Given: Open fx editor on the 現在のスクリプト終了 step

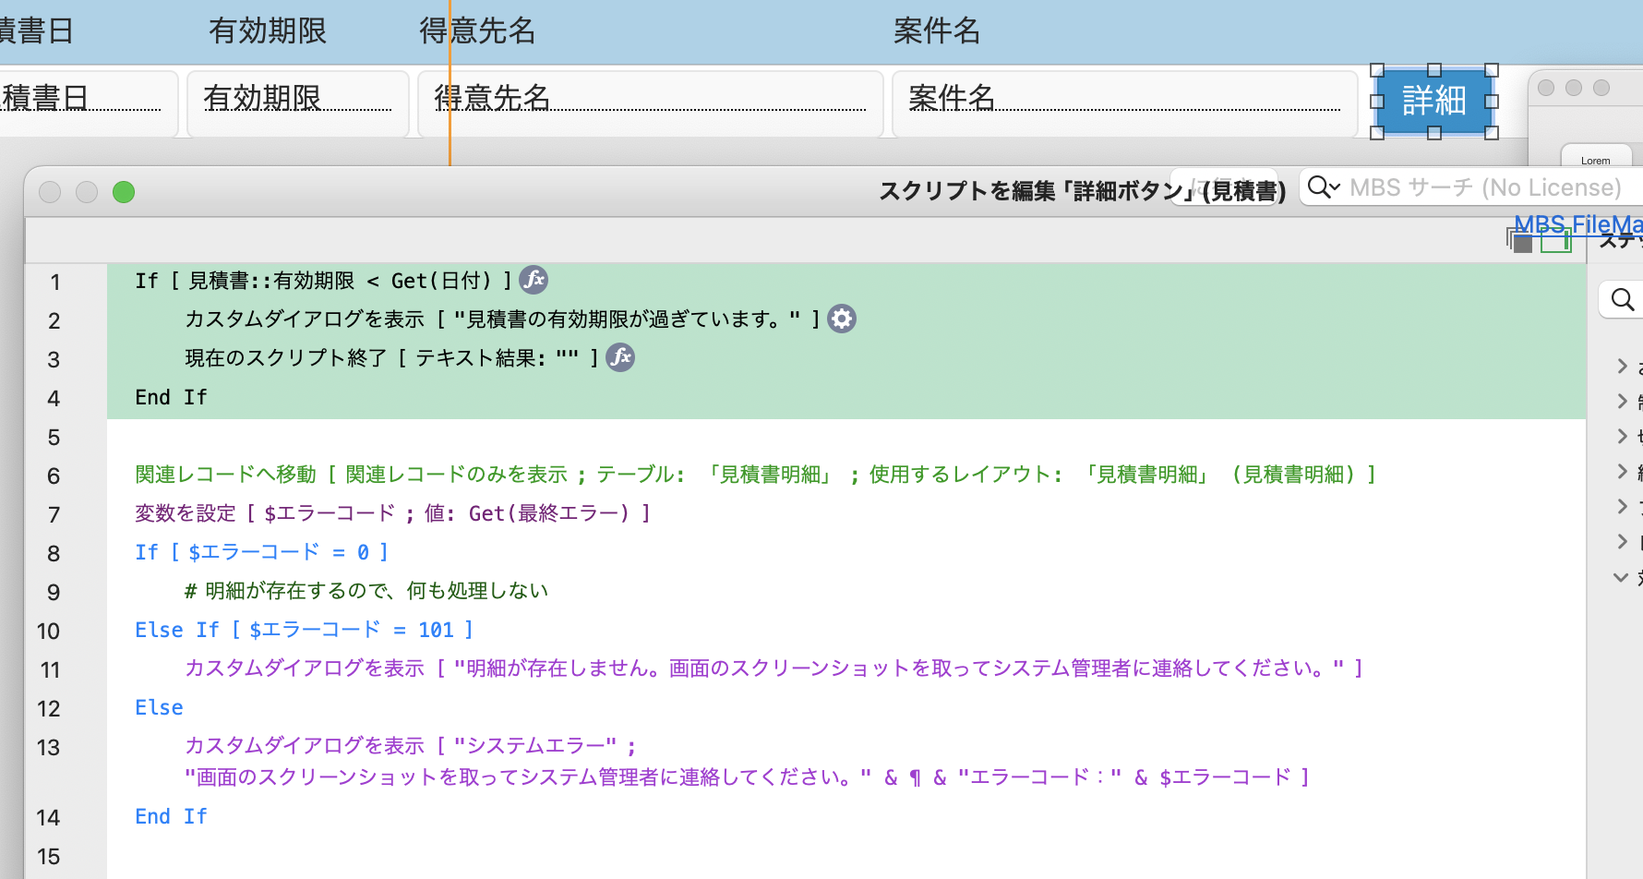Looking at the screenshot, I should pos(620,357).
